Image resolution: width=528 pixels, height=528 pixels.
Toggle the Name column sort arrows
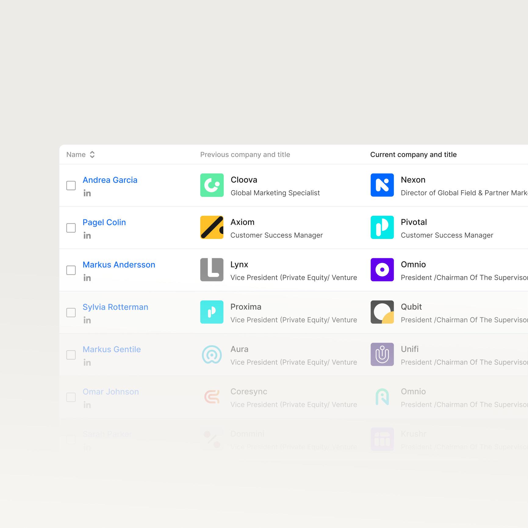click(x=92, y=155)
